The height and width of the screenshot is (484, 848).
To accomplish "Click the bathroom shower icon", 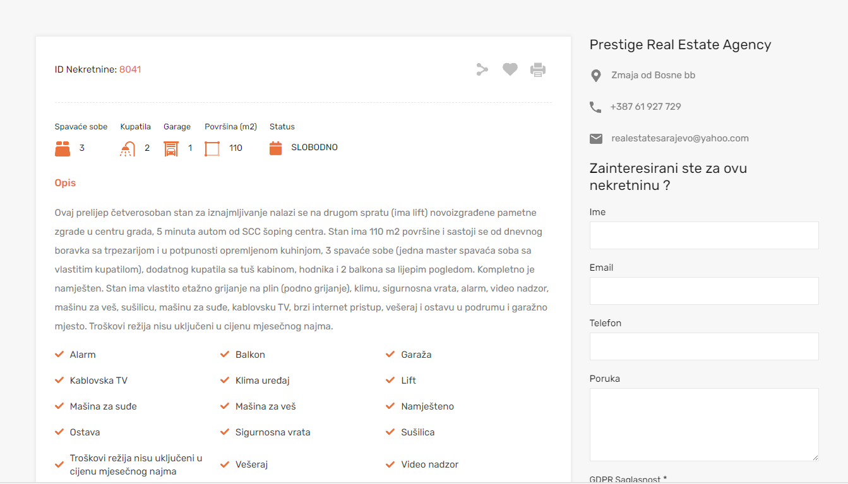I will click(128, 148).
